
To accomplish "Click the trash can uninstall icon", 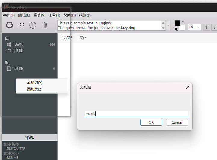I will pos(45,26).
